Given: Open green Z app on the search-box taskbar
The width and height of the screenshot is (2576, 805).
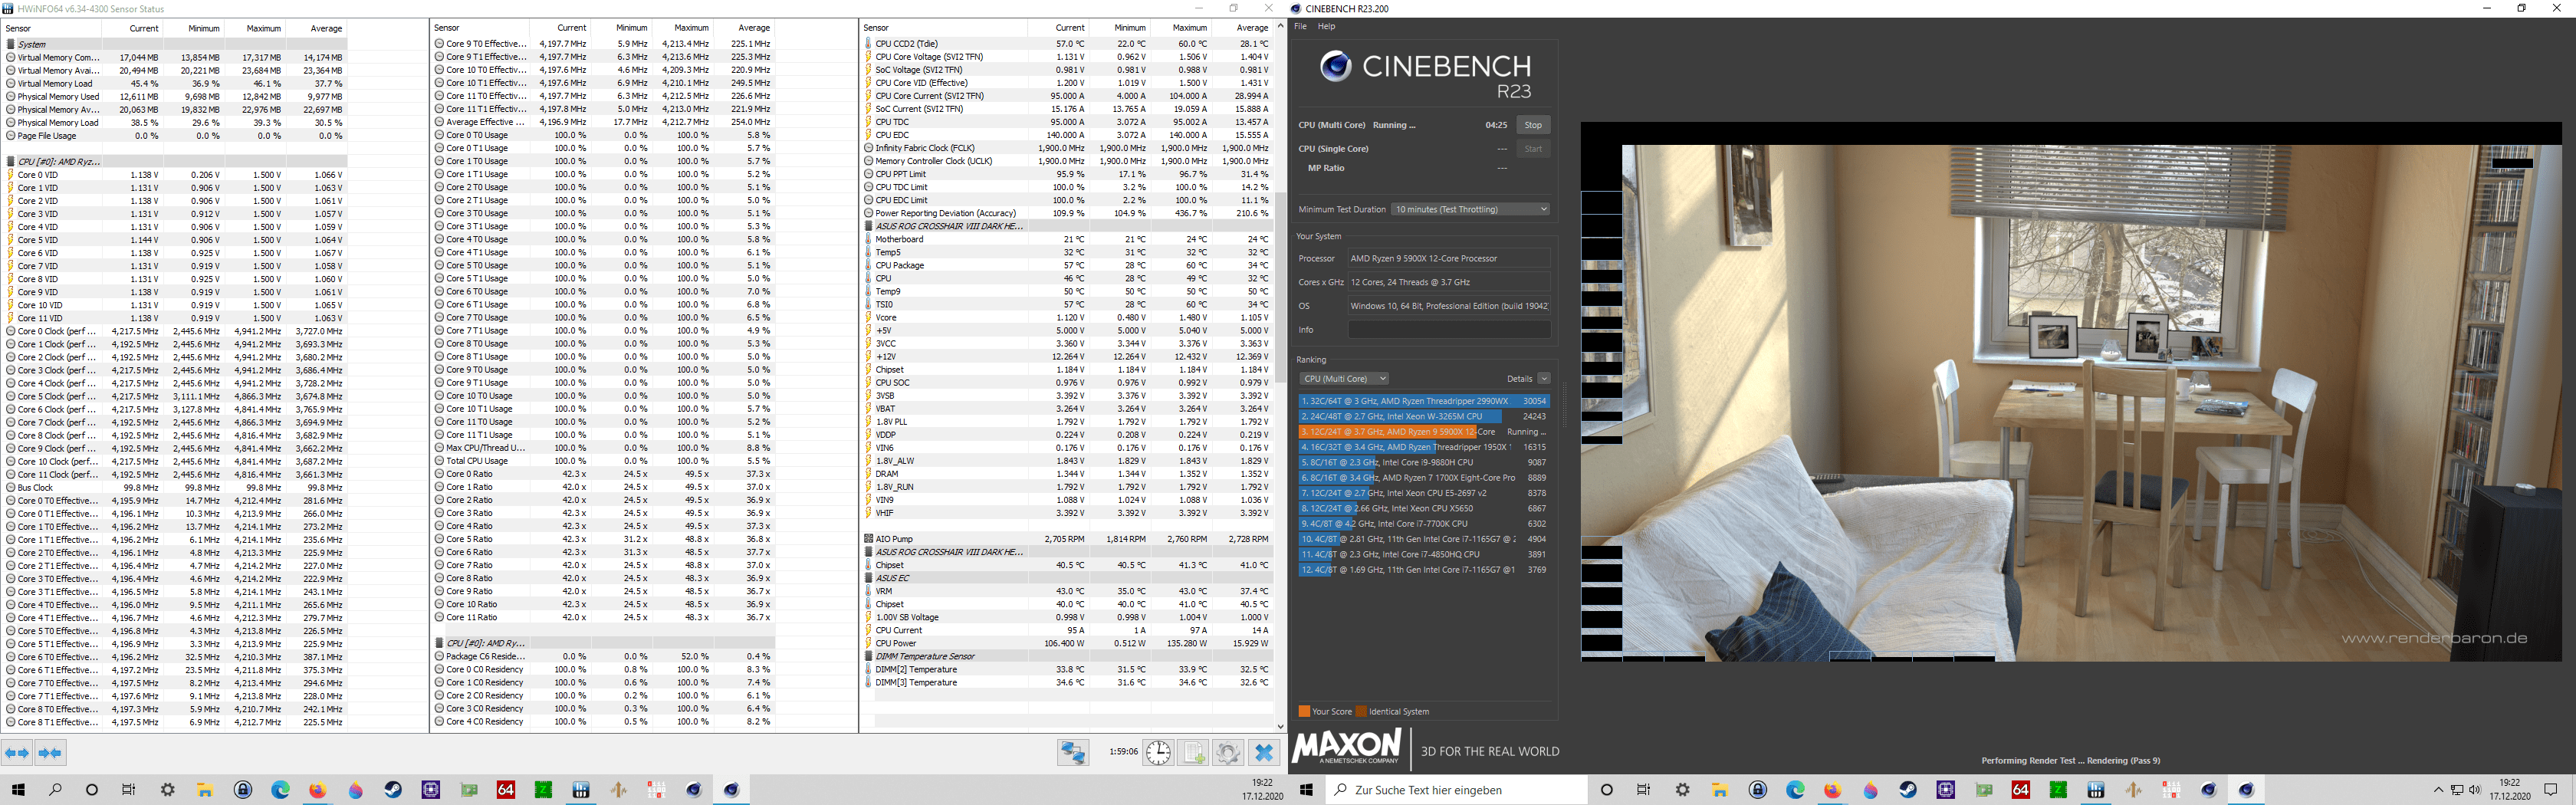Looking at the screenshot, I should pyautogui.click(x=2058, y=790).
